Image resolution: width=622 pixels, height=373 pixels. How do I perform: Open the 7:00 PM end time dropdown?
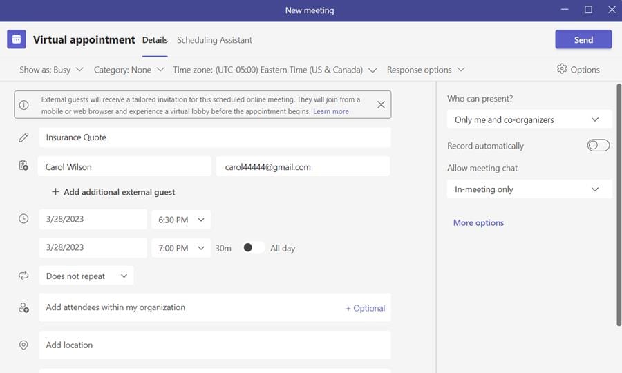click(181, 248)
